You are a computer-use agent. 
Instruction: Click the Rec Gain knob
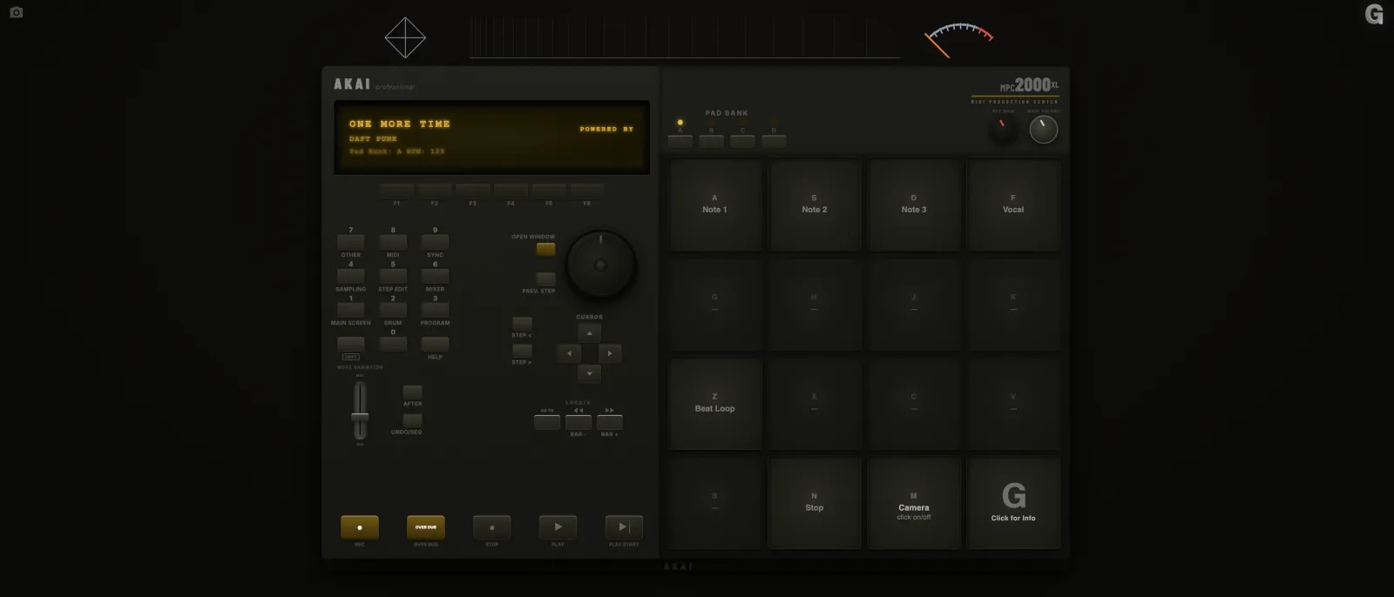coord(1004,130)
